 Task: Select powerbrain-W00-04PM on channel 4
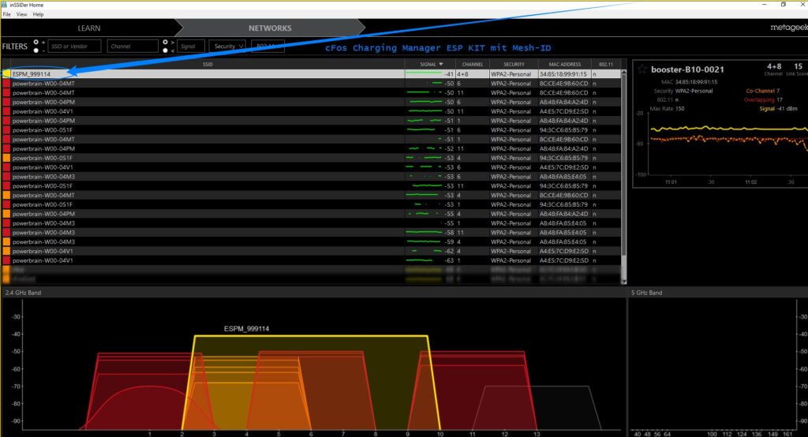(311, 214)
